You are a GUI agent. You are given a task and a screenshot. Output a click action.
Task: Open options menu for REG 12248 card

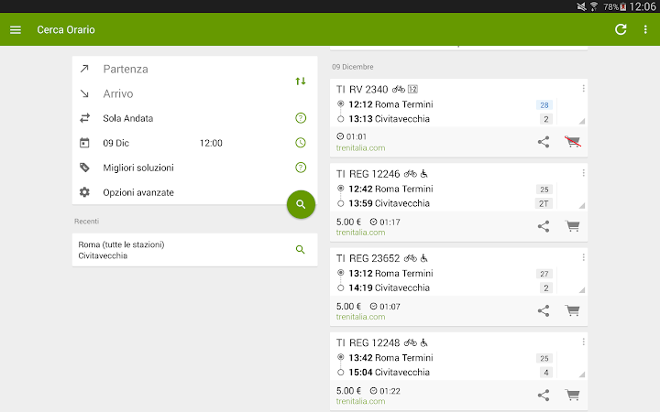tap(583, 342)
